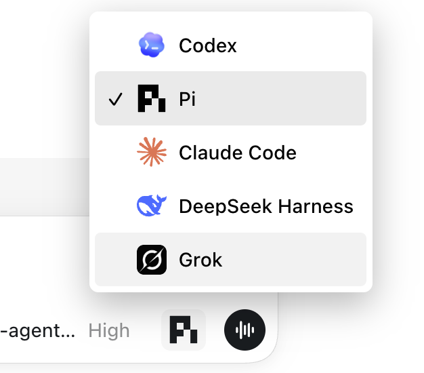This screenshot has width=424, height=373.
Task: Open the High reasoning effort dropdown
Action: click(109, 330)
